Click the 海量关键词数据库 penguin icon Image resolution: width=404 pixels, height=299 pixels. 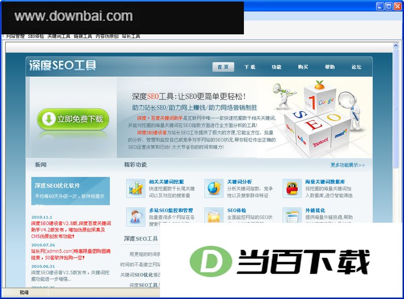pyautogui.click(x=292, y=188)
